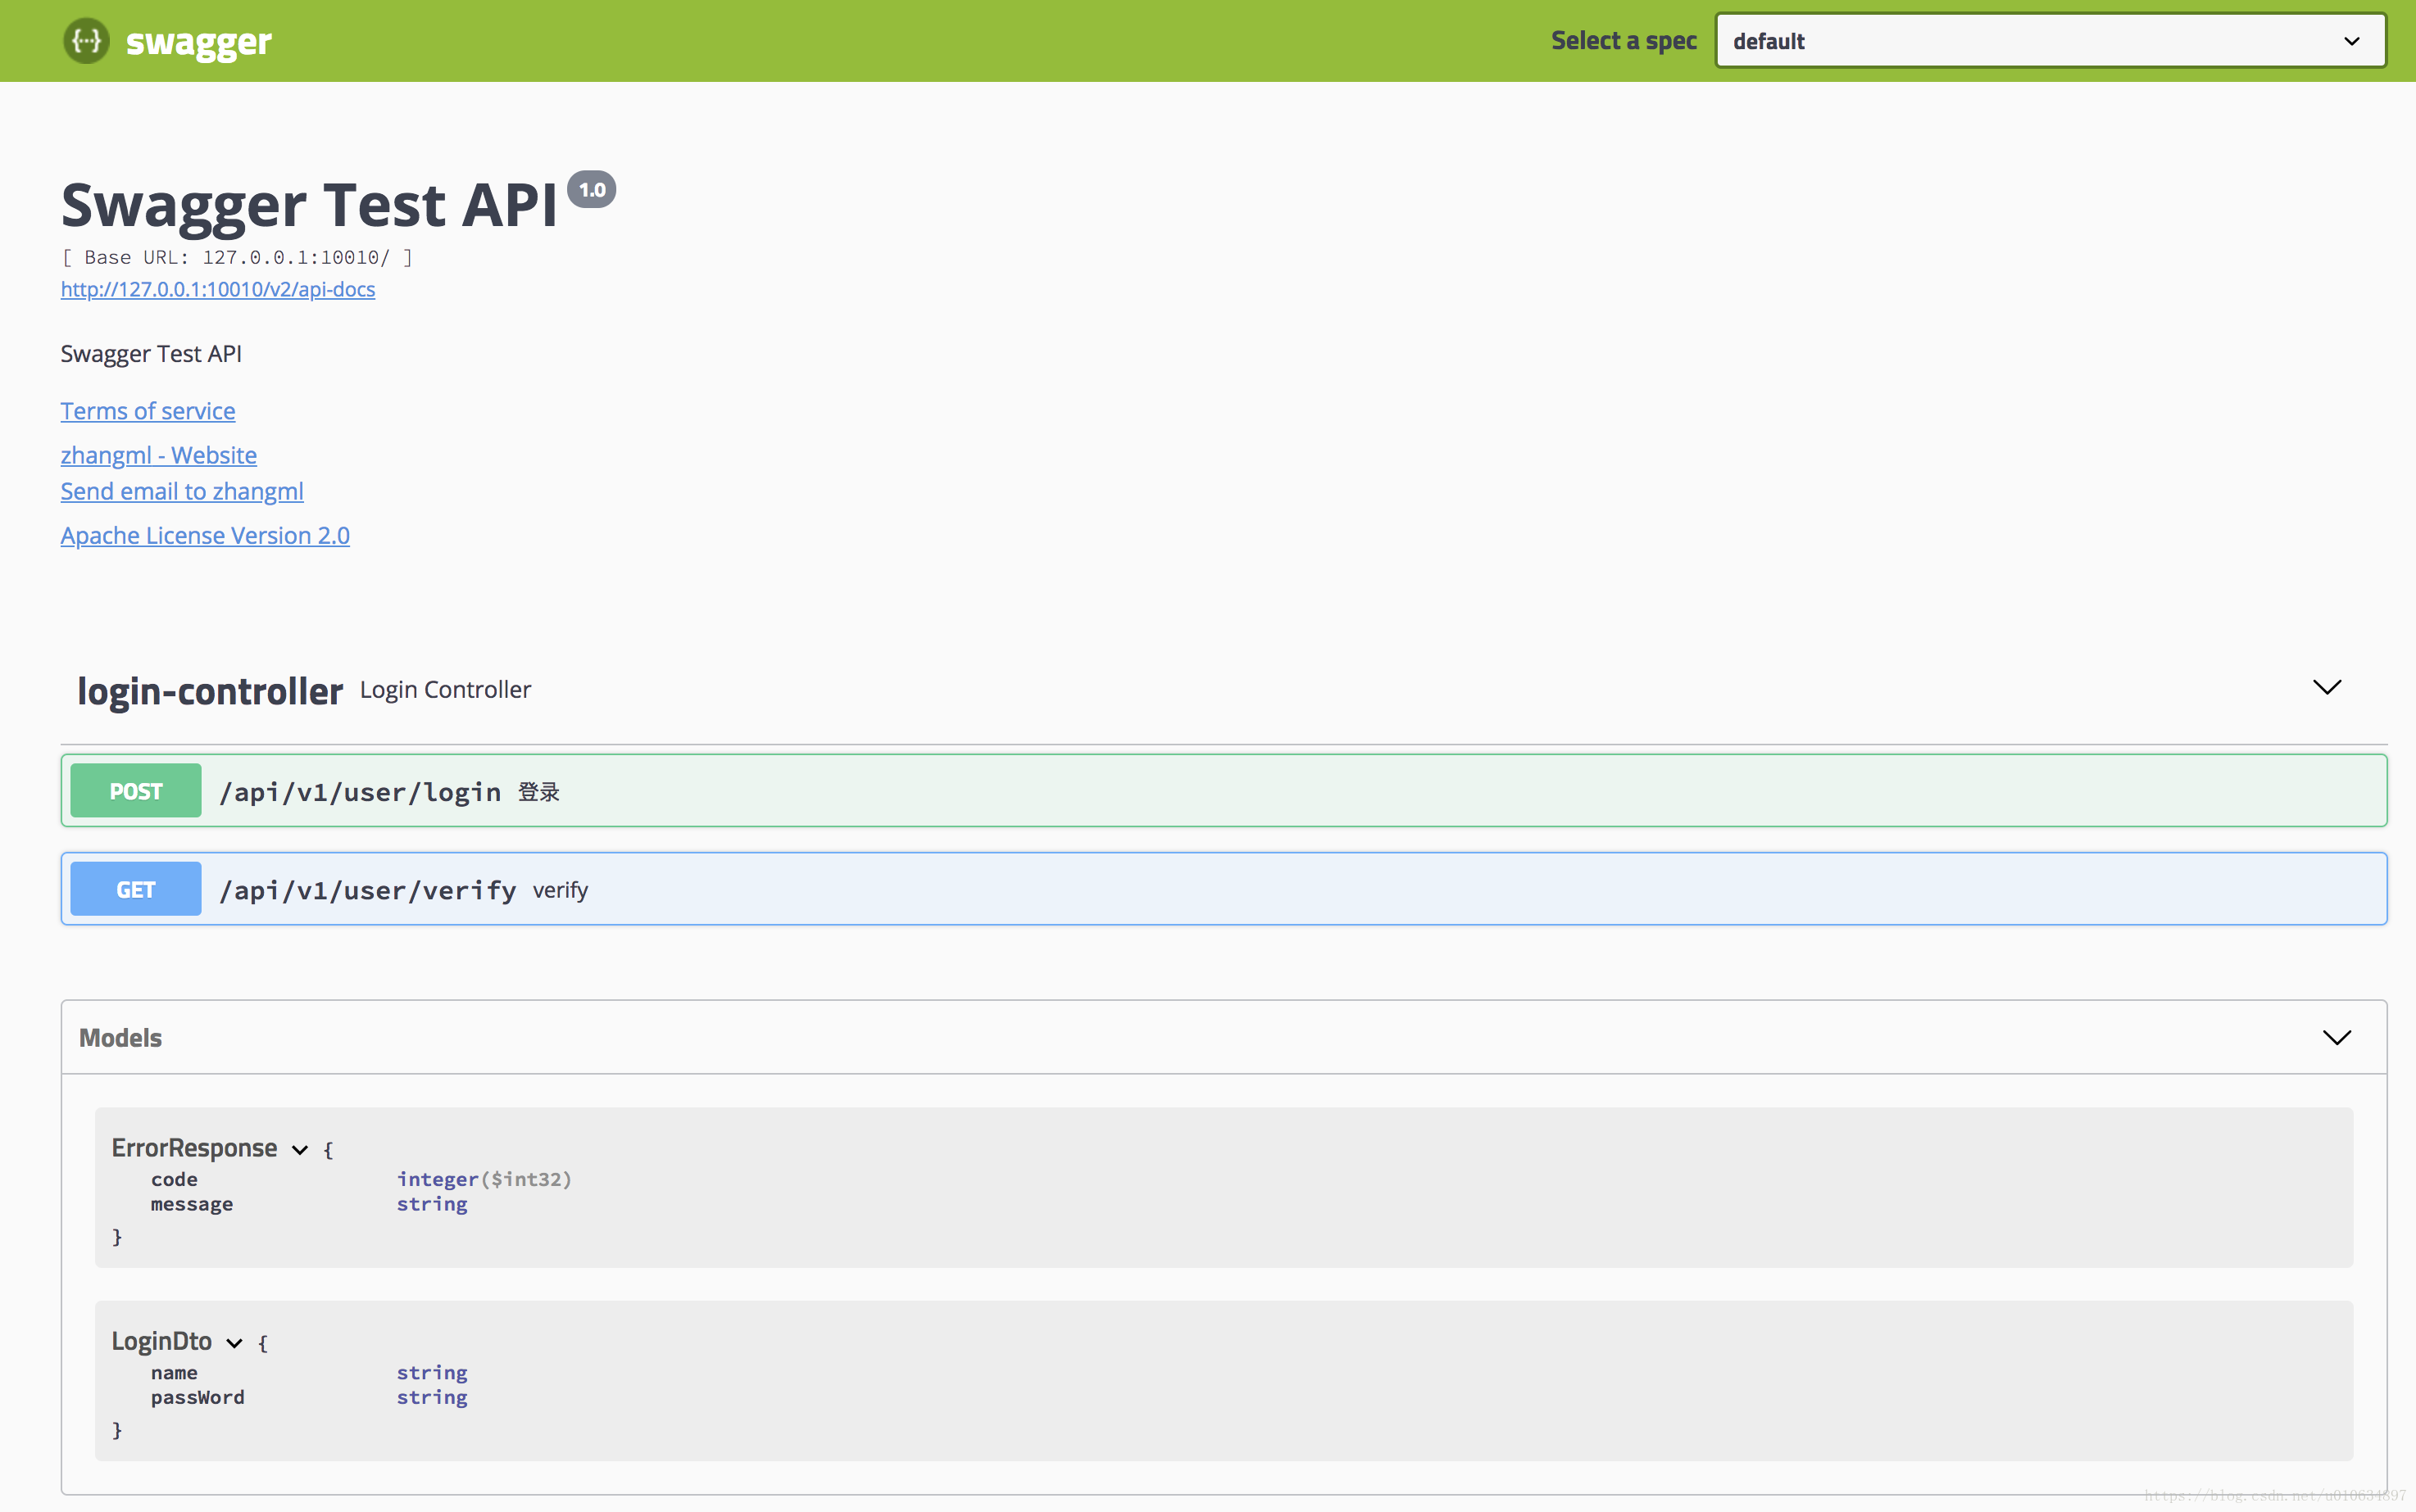Click the Swagger logo icon
The width and height of the screenshot is (2416, 1512).
(87, 41)
